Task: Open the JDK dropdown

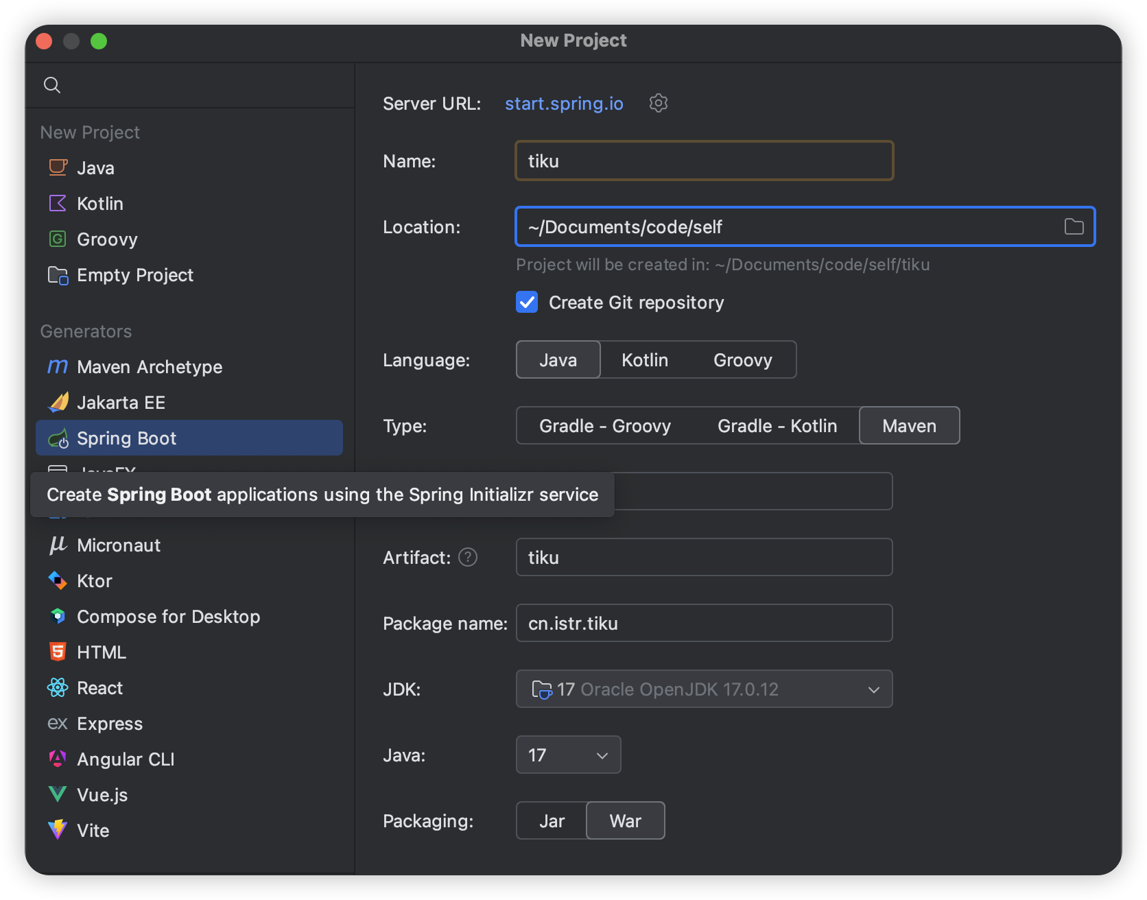Action: 704,689
